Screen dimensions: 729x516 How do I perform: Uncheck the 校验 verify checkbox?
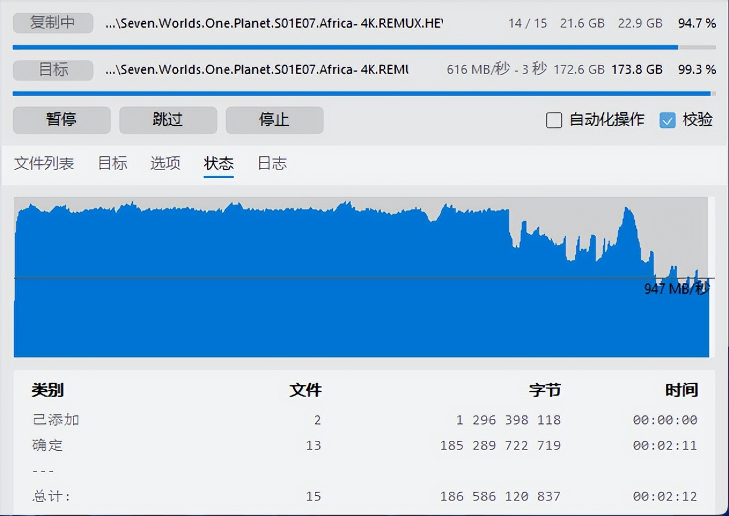tap(668, 120)
